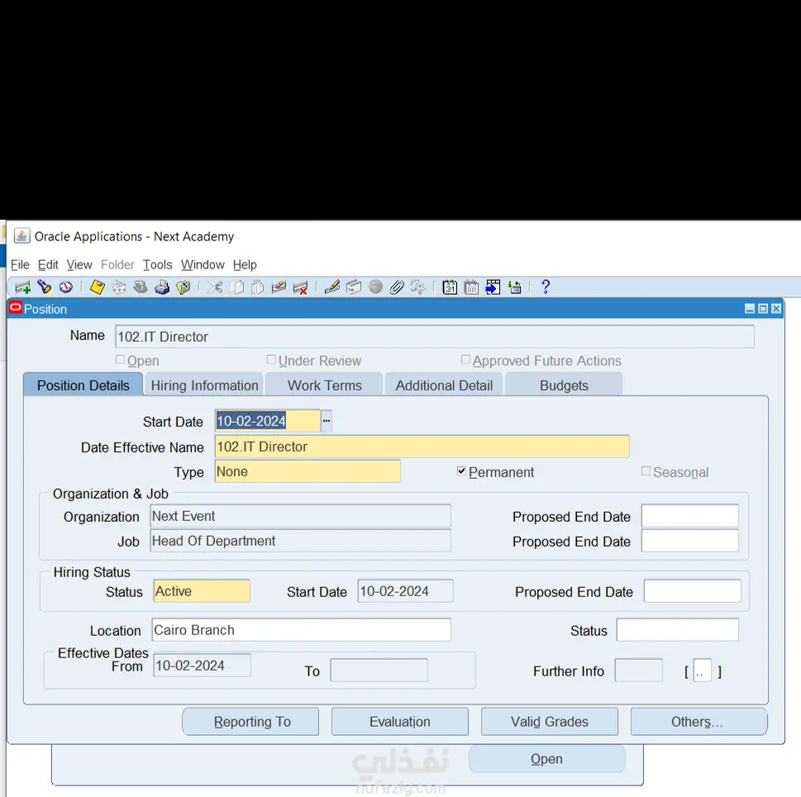Open the Further Info bracket flexfield box
Viewport: 801px width, 797px height.
pyautogui.click(x=703, y=671)
